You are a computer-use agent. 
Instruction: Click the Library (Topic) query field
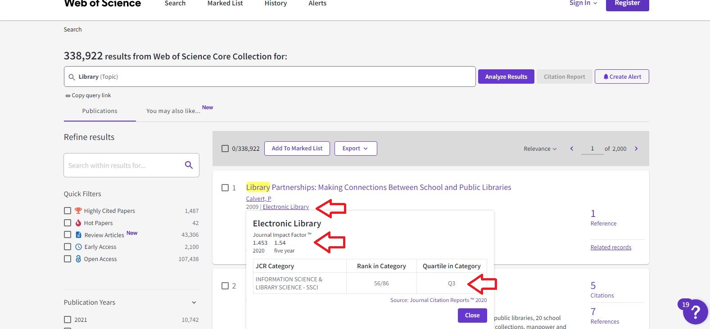(x=270, y=77)
